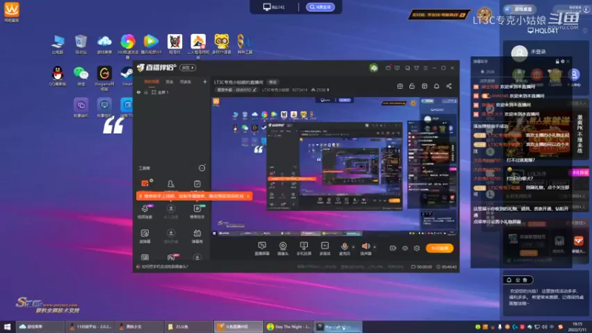Image resolution: width=592 pixels, height=333 pixels.
Task: Toggle visibility eye of 全屏 1 source
Action: click(x=138, y=92)
